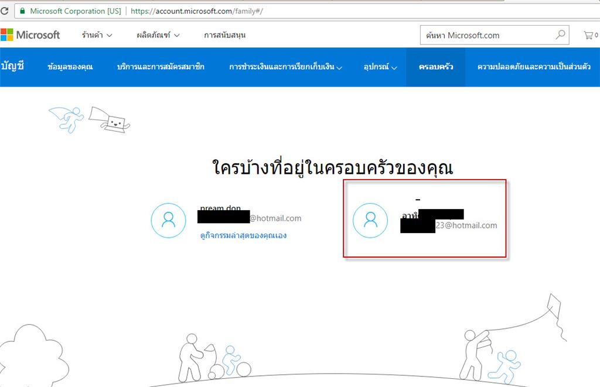Open the ข้อมูลของคุณ tab
600x387 pixels.
click(70, 67)
